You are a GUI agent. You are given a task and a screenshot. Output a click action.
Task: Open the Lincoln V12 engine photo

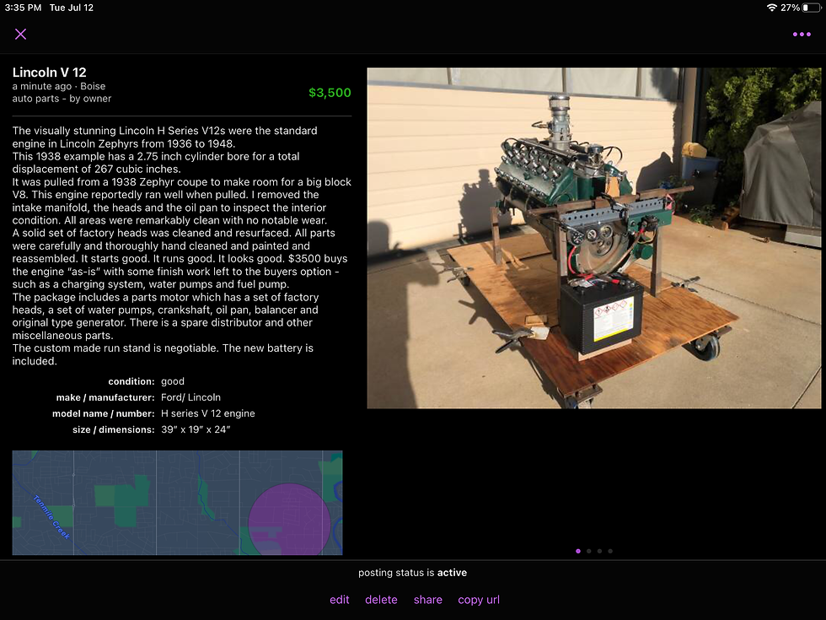pos(593,238)
